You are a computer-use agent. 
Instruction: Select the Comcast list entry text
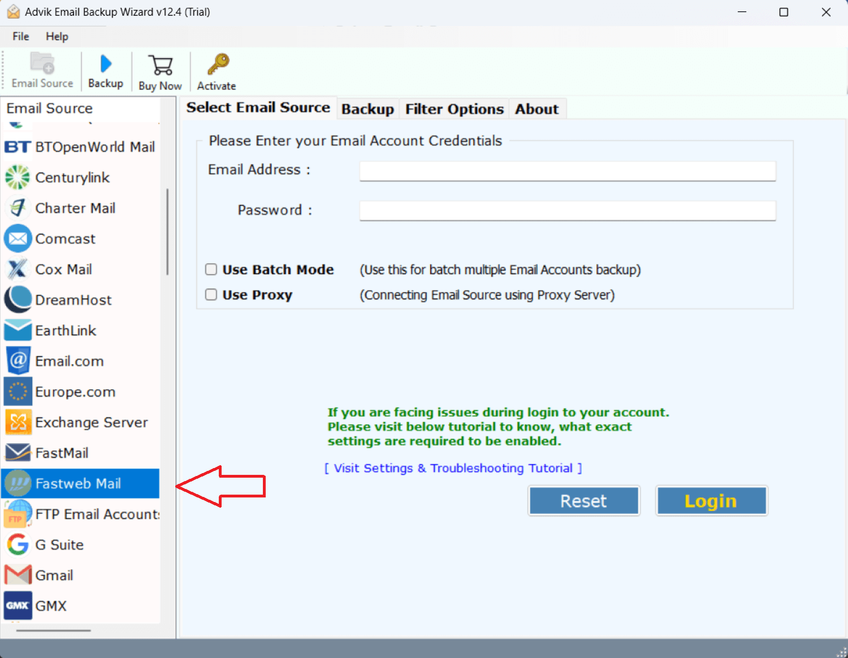[x=66, y=239]
